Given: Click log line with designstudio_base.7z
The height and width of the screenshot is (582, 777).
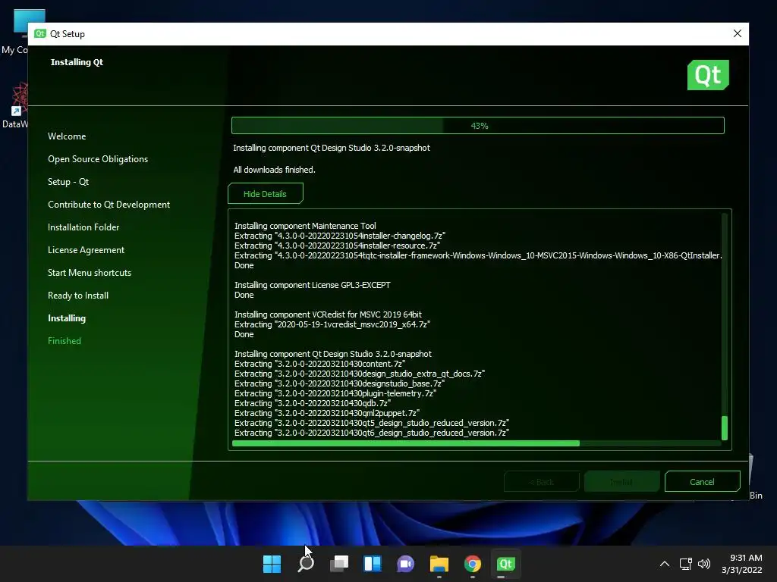Looking at the screenshot, I should click(339, 383).
